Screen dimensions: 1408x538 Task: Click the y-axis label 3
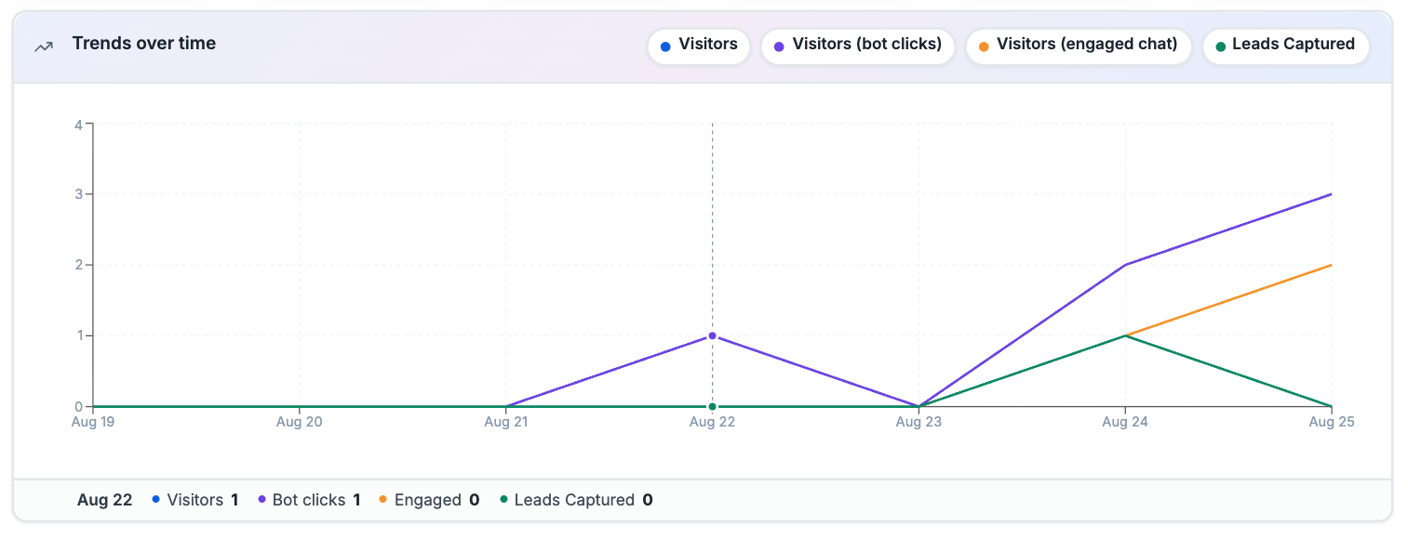(79, 194)
